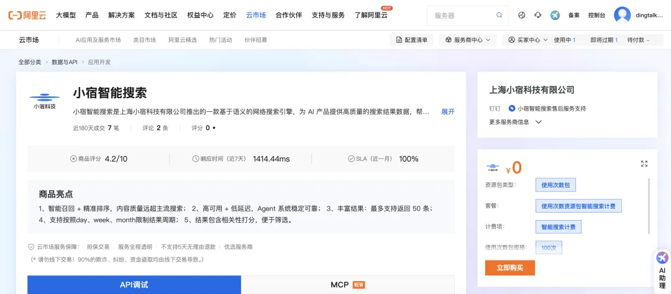Click 全部分类 breadcrumb

(30, 62)
